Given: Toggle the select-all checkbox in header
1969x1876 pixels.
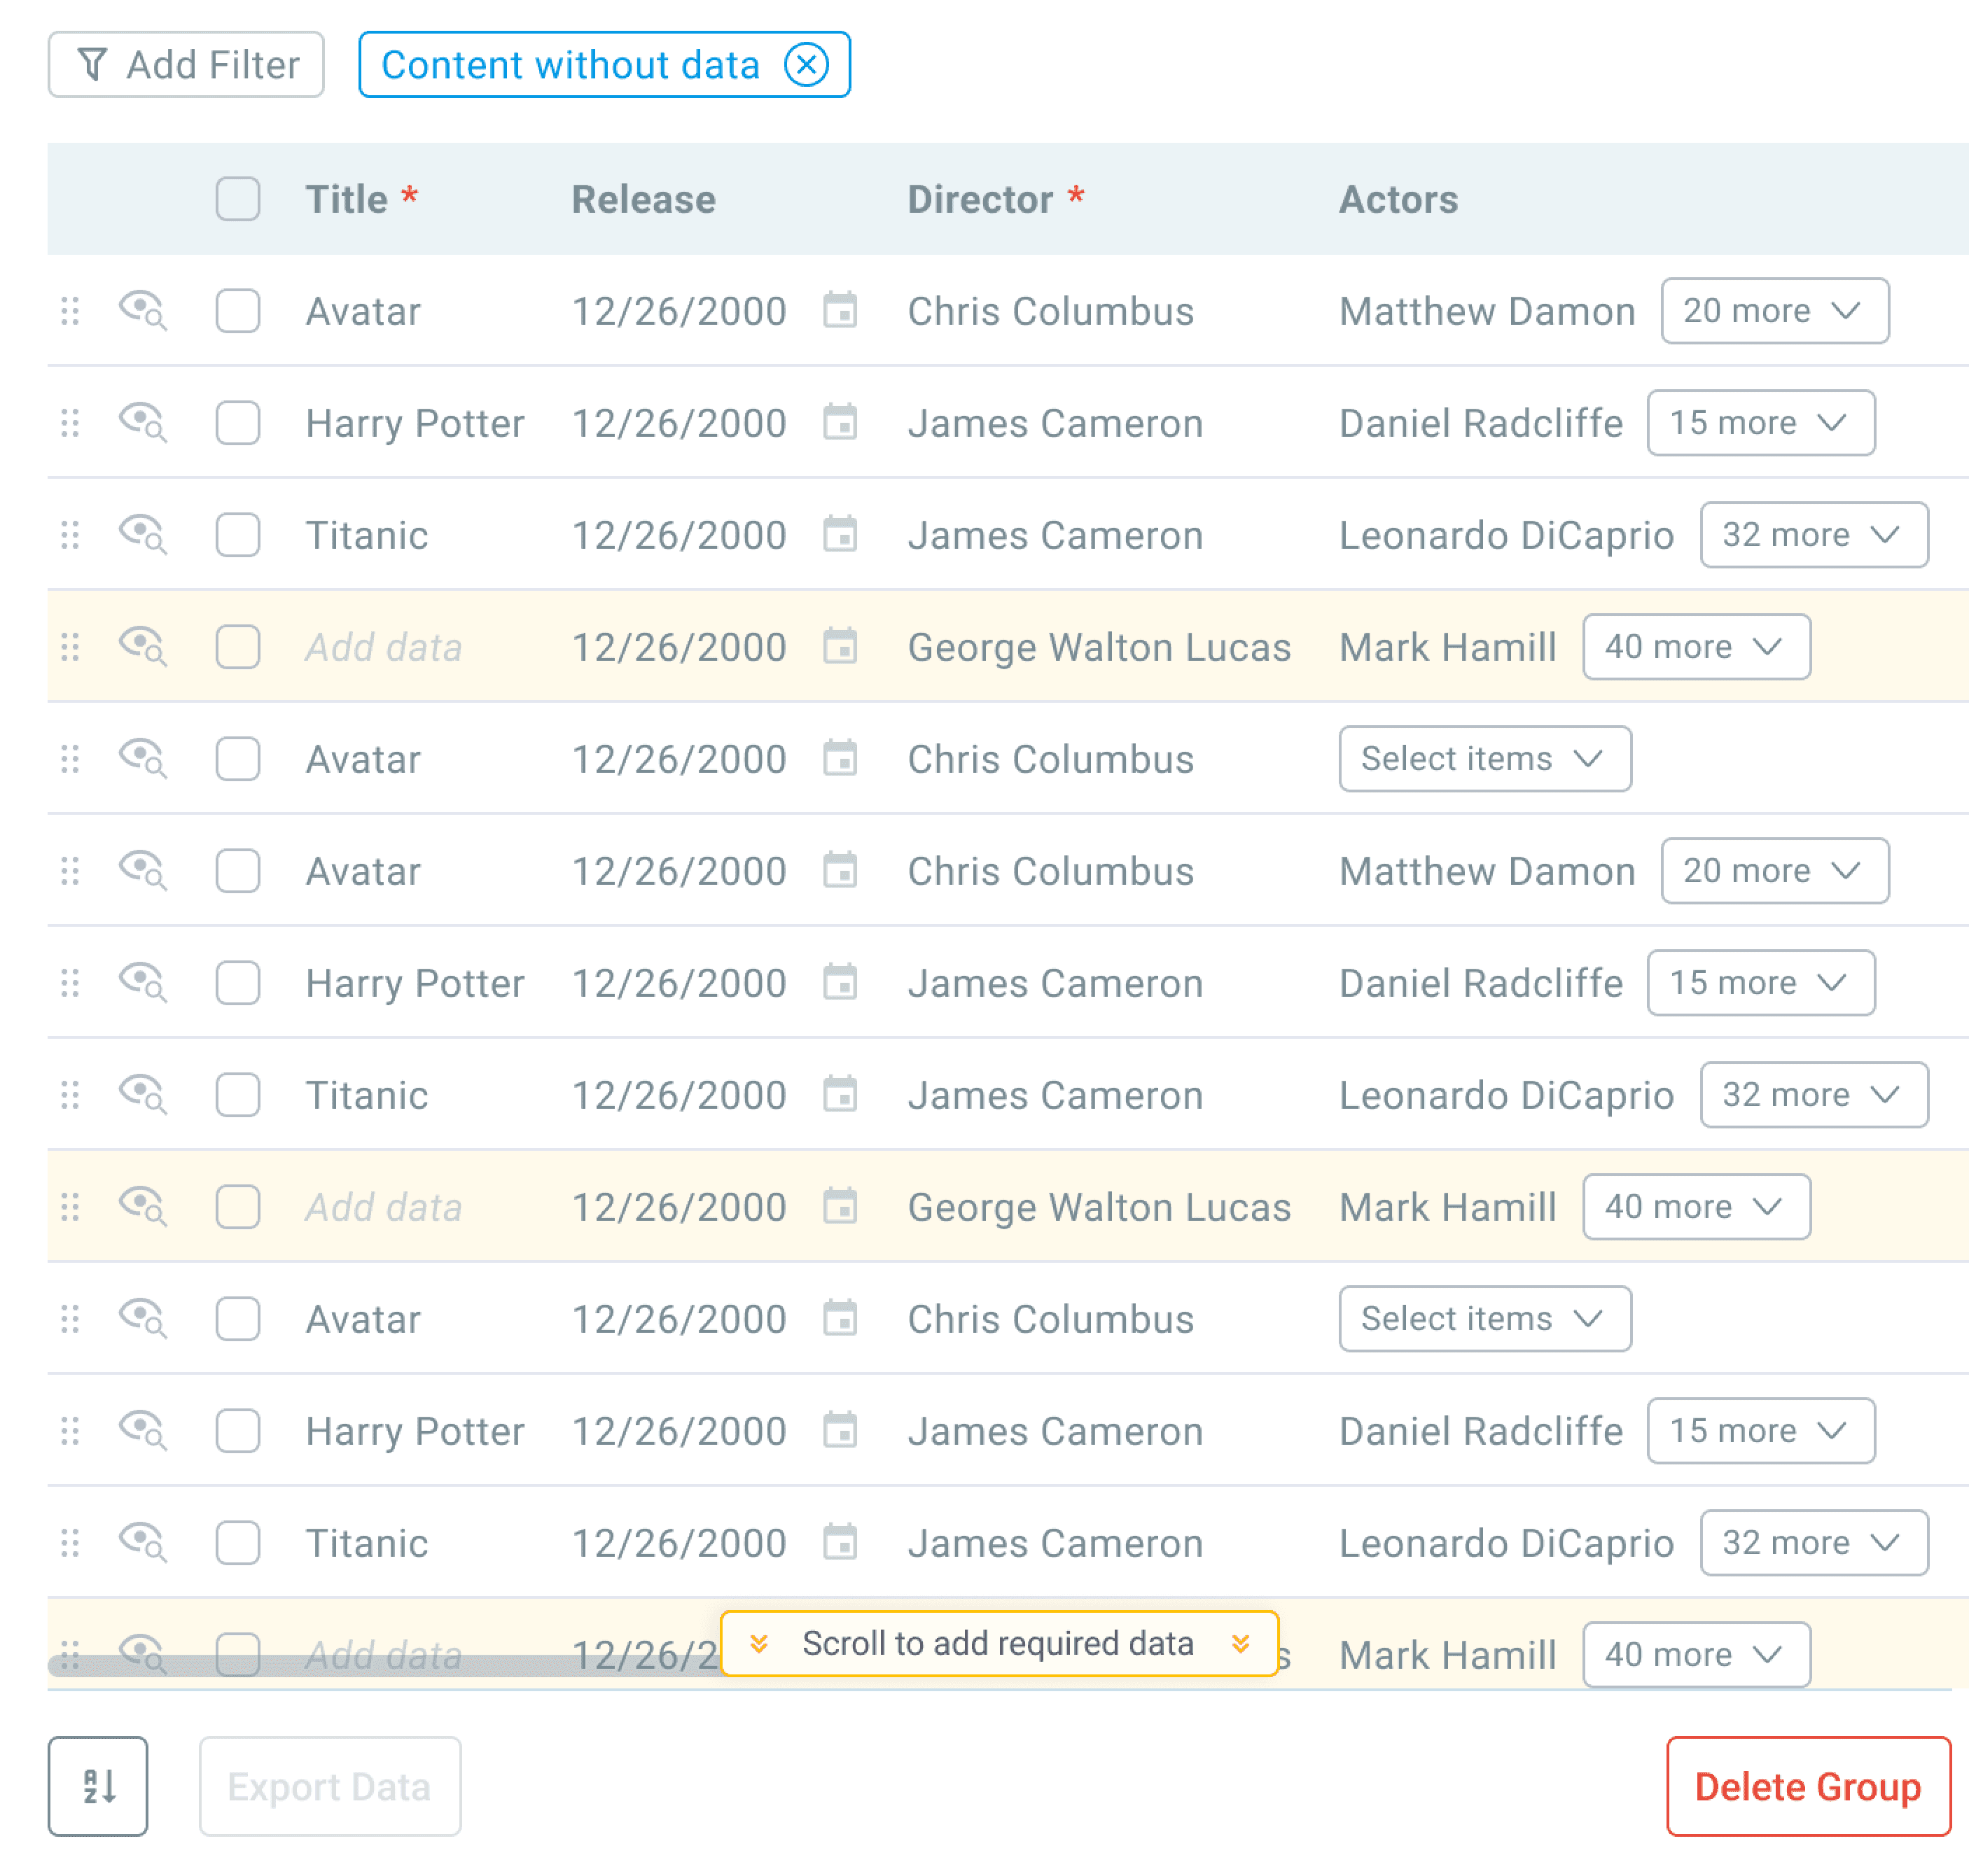Looking at the screenshot, I should coord(237,199).
